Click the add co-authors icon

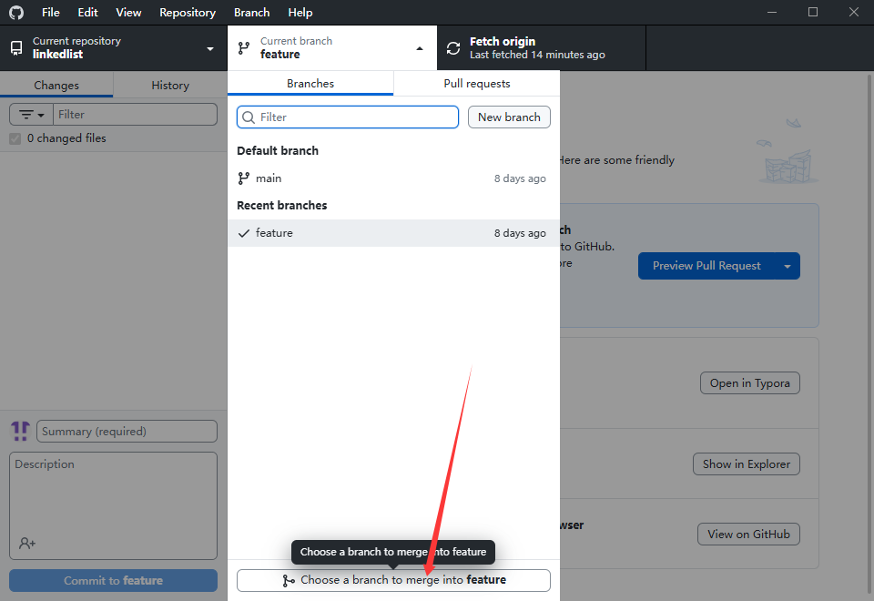coord(27,543)
